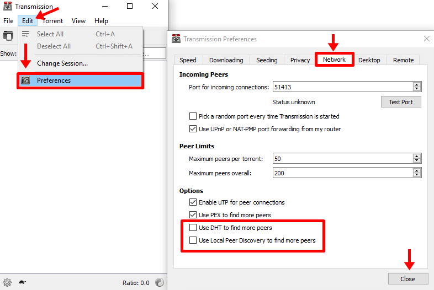Switch to the Speed tab

pos(188,60)
